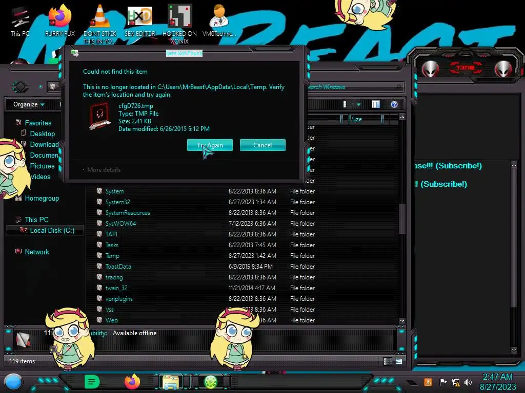Select the System32 folder row
Viewport: 525px width, 393px height.
206,202
